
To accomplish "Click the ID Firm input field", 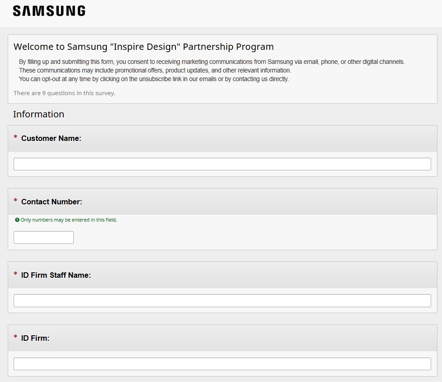I will pos(222,364).
